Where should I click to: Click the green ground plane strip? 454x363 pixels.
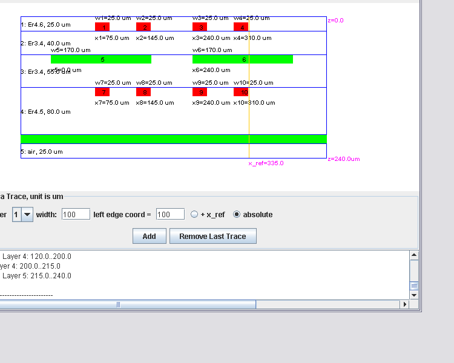click(x=174, y=139)
